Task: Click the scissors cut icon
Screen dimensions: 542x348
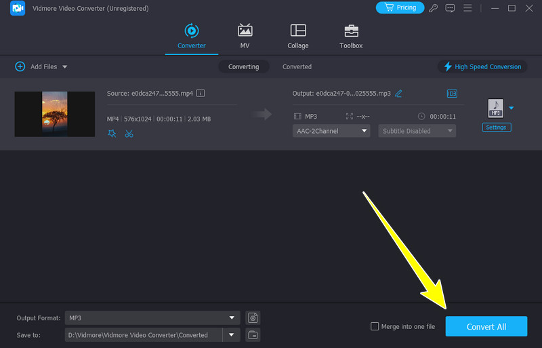Action: coord(129,134)
